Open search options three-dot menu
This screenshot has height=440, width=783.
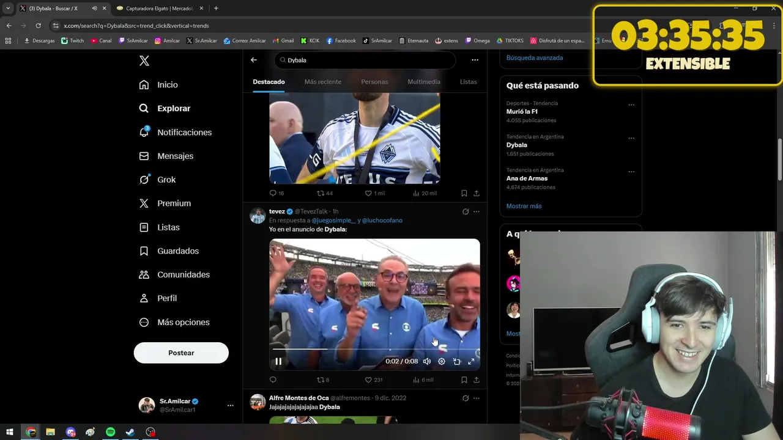pyautogui.click(x=475, y=60)
